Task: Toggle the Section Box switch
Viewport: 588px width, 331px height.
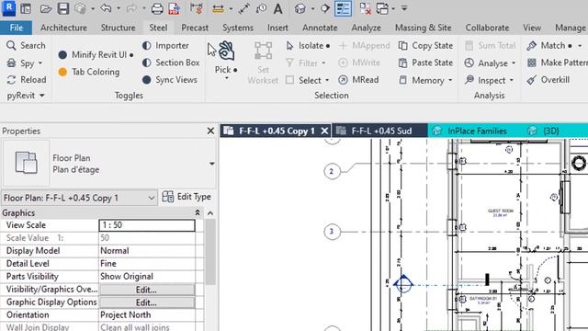Action: click(x=171, y=63)
